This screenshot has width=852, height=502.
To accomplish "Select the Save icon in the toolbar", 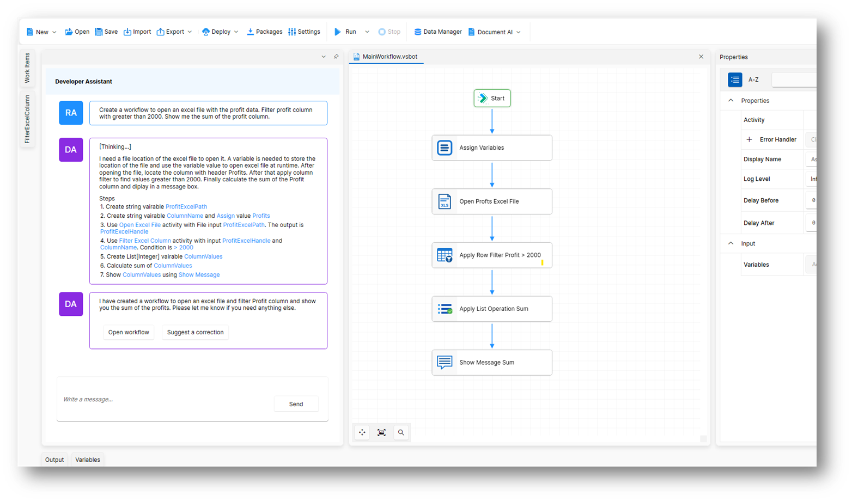I will [x=99, y=31].
